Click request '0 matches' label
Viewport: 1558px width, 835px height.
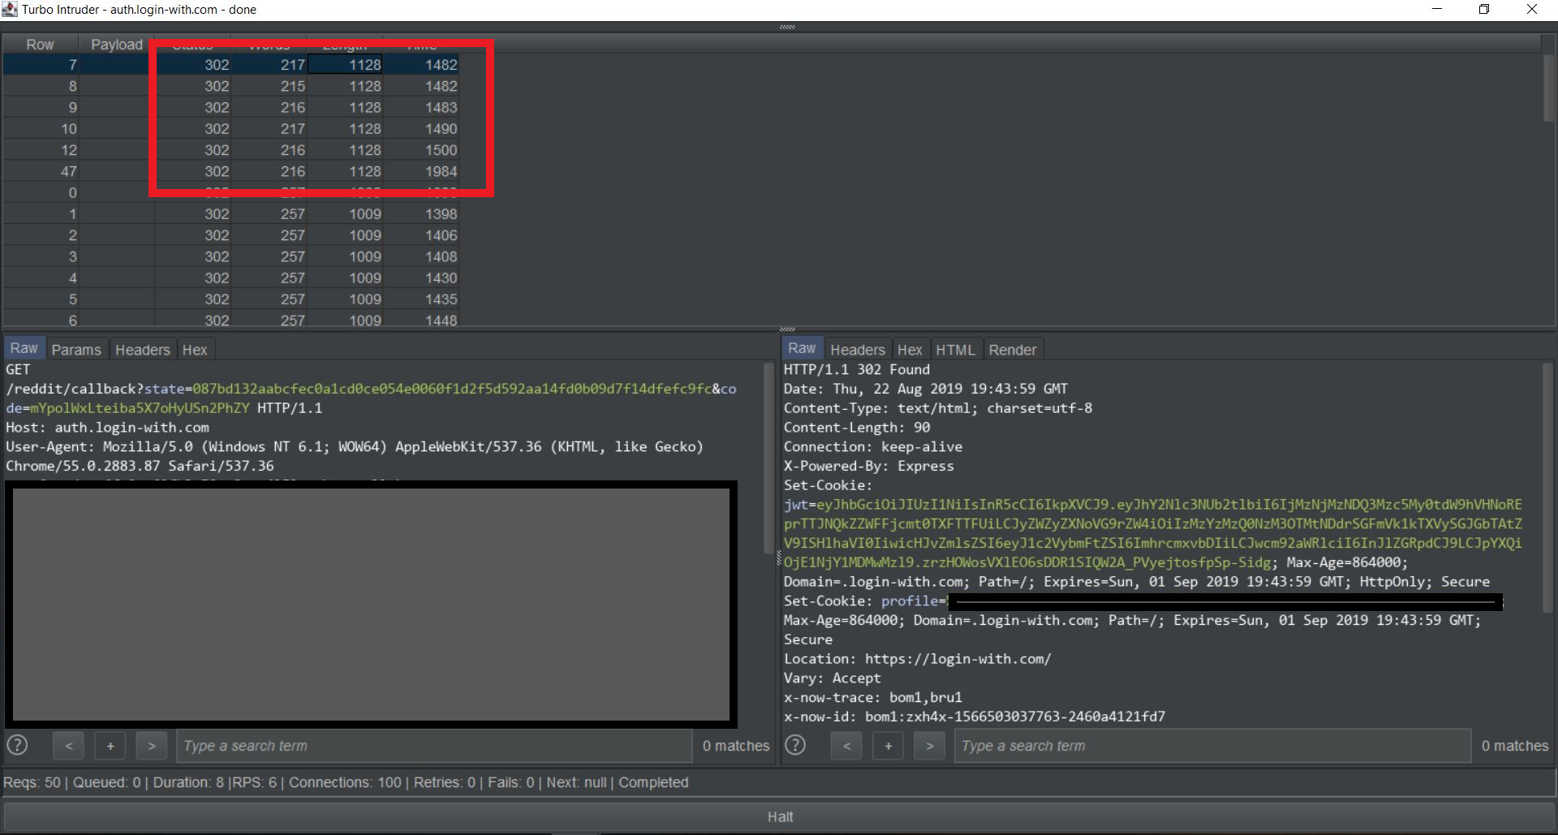(x=736, y=746)
